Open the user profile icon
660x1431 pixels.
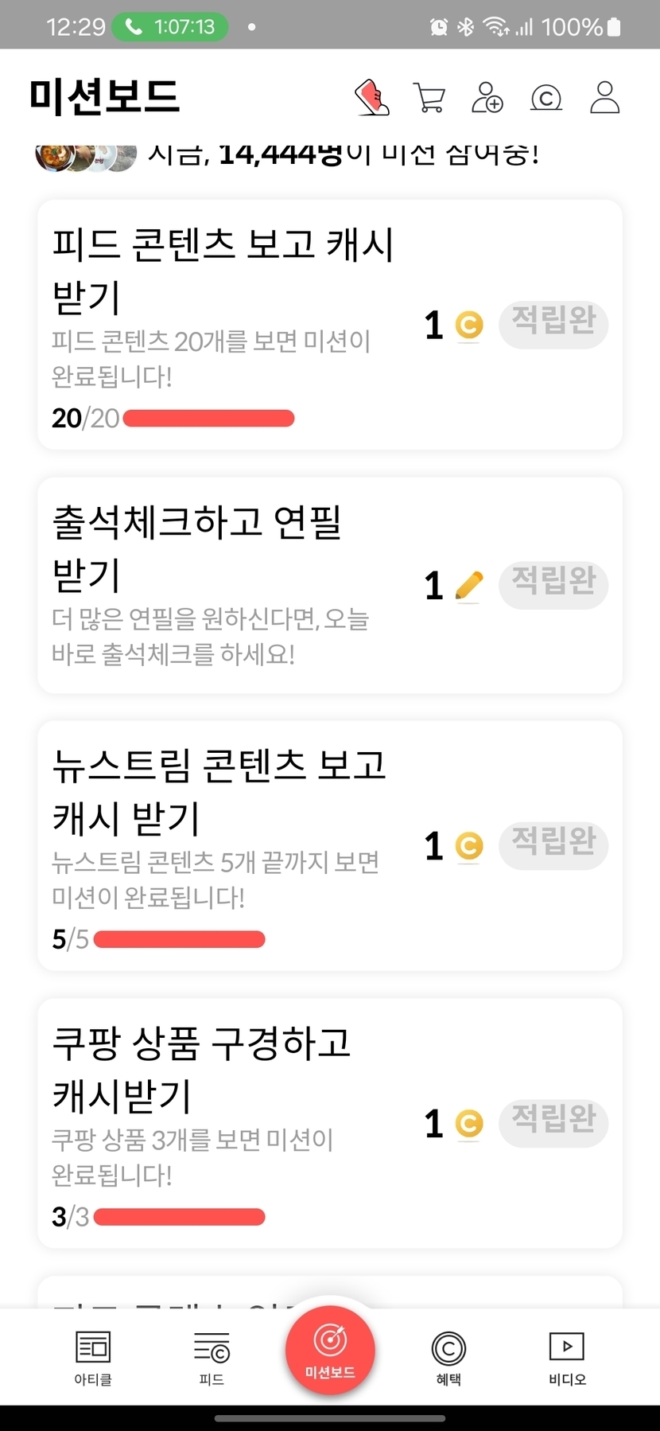click(604, 98)
